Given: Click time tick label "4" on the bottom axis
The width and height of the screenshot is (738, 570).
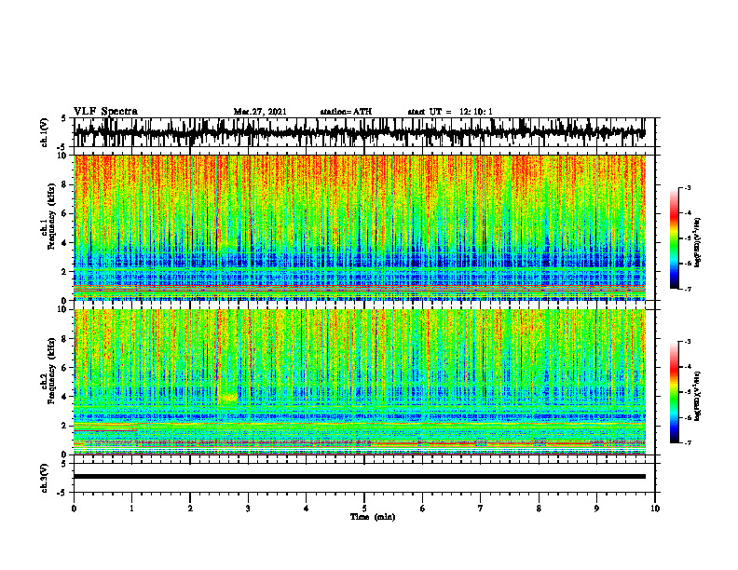Looking at the screenshot, I should 307,509.
